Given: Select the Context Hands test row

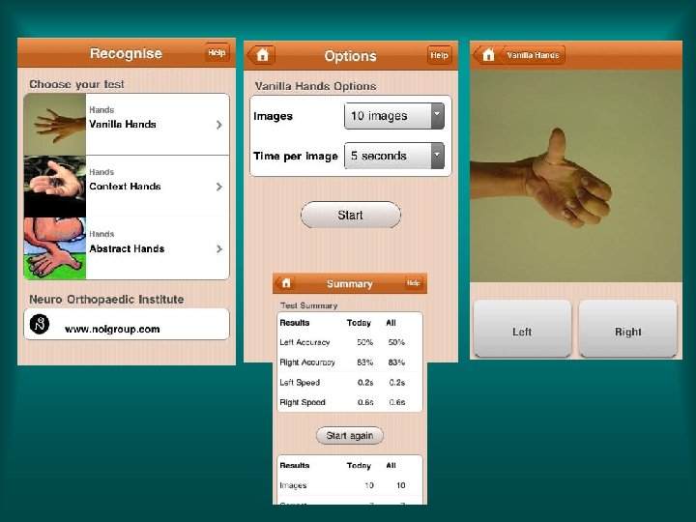Looking at the screenshot, I should point(127,187).
